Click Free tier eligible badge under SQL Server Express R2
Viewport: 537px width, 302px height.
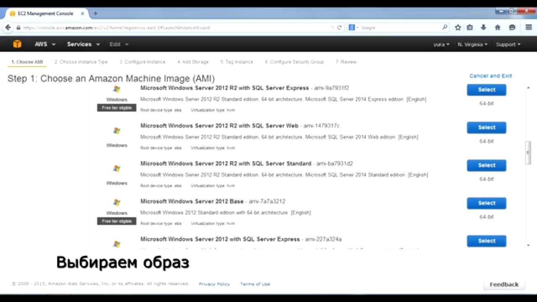pos(117,108)
